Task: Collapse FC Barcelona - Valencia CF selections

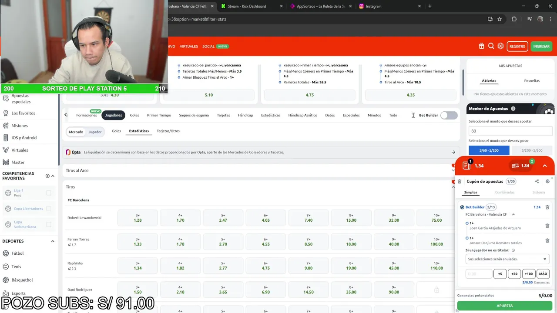Action: coord(513,214)
